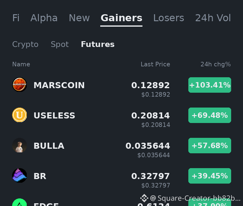The height and width of the screenshot is (206, 243).
Task: Open the Square-Creator profile link
Action: (195, 198)
